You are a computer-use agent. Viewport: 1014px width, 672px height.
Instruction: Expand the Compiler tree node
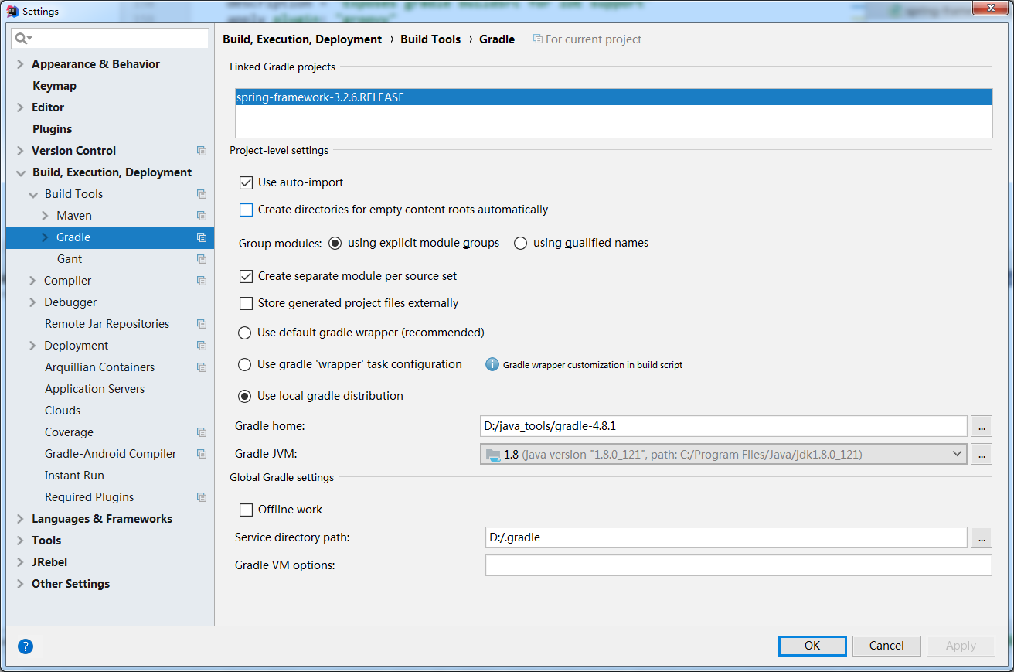[32, 281]
